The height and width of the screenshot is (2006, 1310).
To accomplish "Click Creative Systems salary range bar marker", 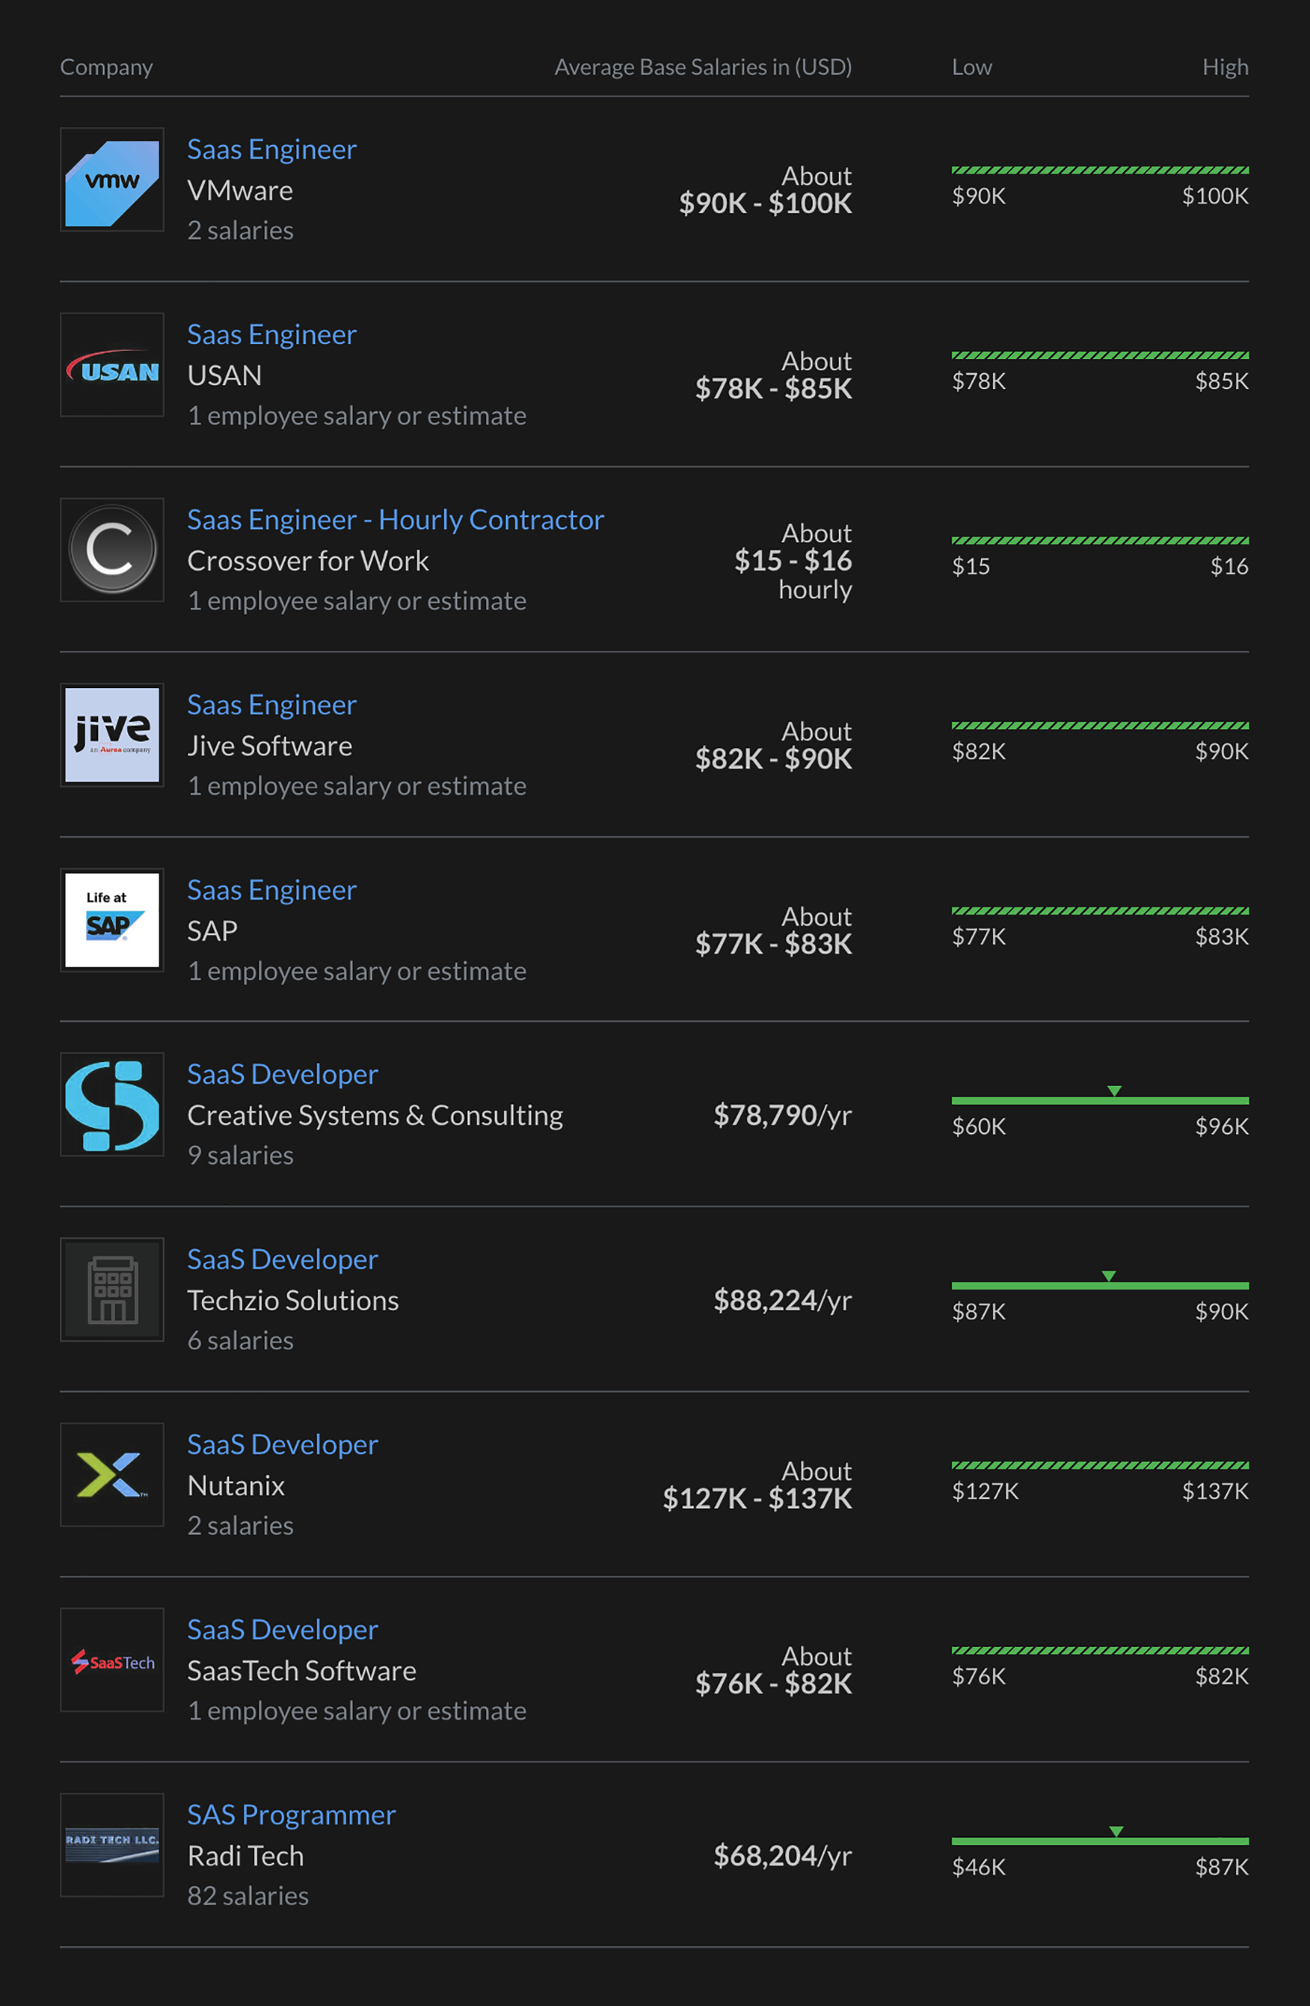I will click(1114, 1091).
